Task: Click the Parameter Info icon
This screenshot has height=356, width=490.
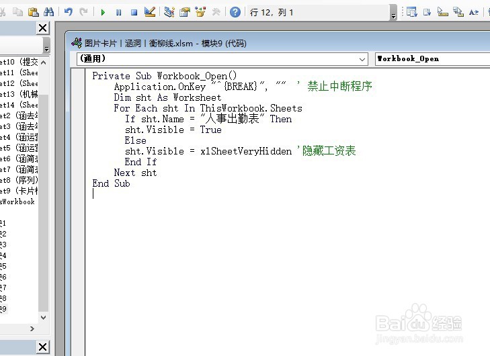Action: tap(458, 12)
